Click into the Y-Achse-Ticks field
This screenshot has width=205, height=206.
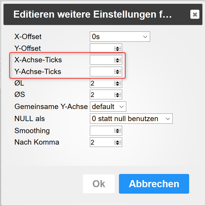pos(102,71)
